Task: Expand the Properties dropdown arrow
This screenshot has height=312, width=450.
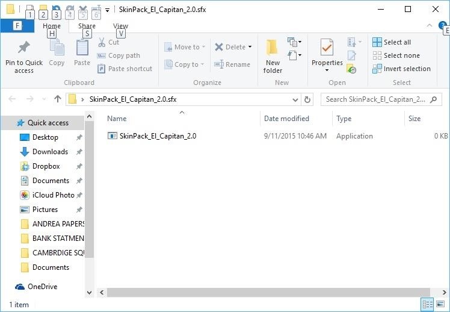Action: pyautogui.click(x=327, y=70)
